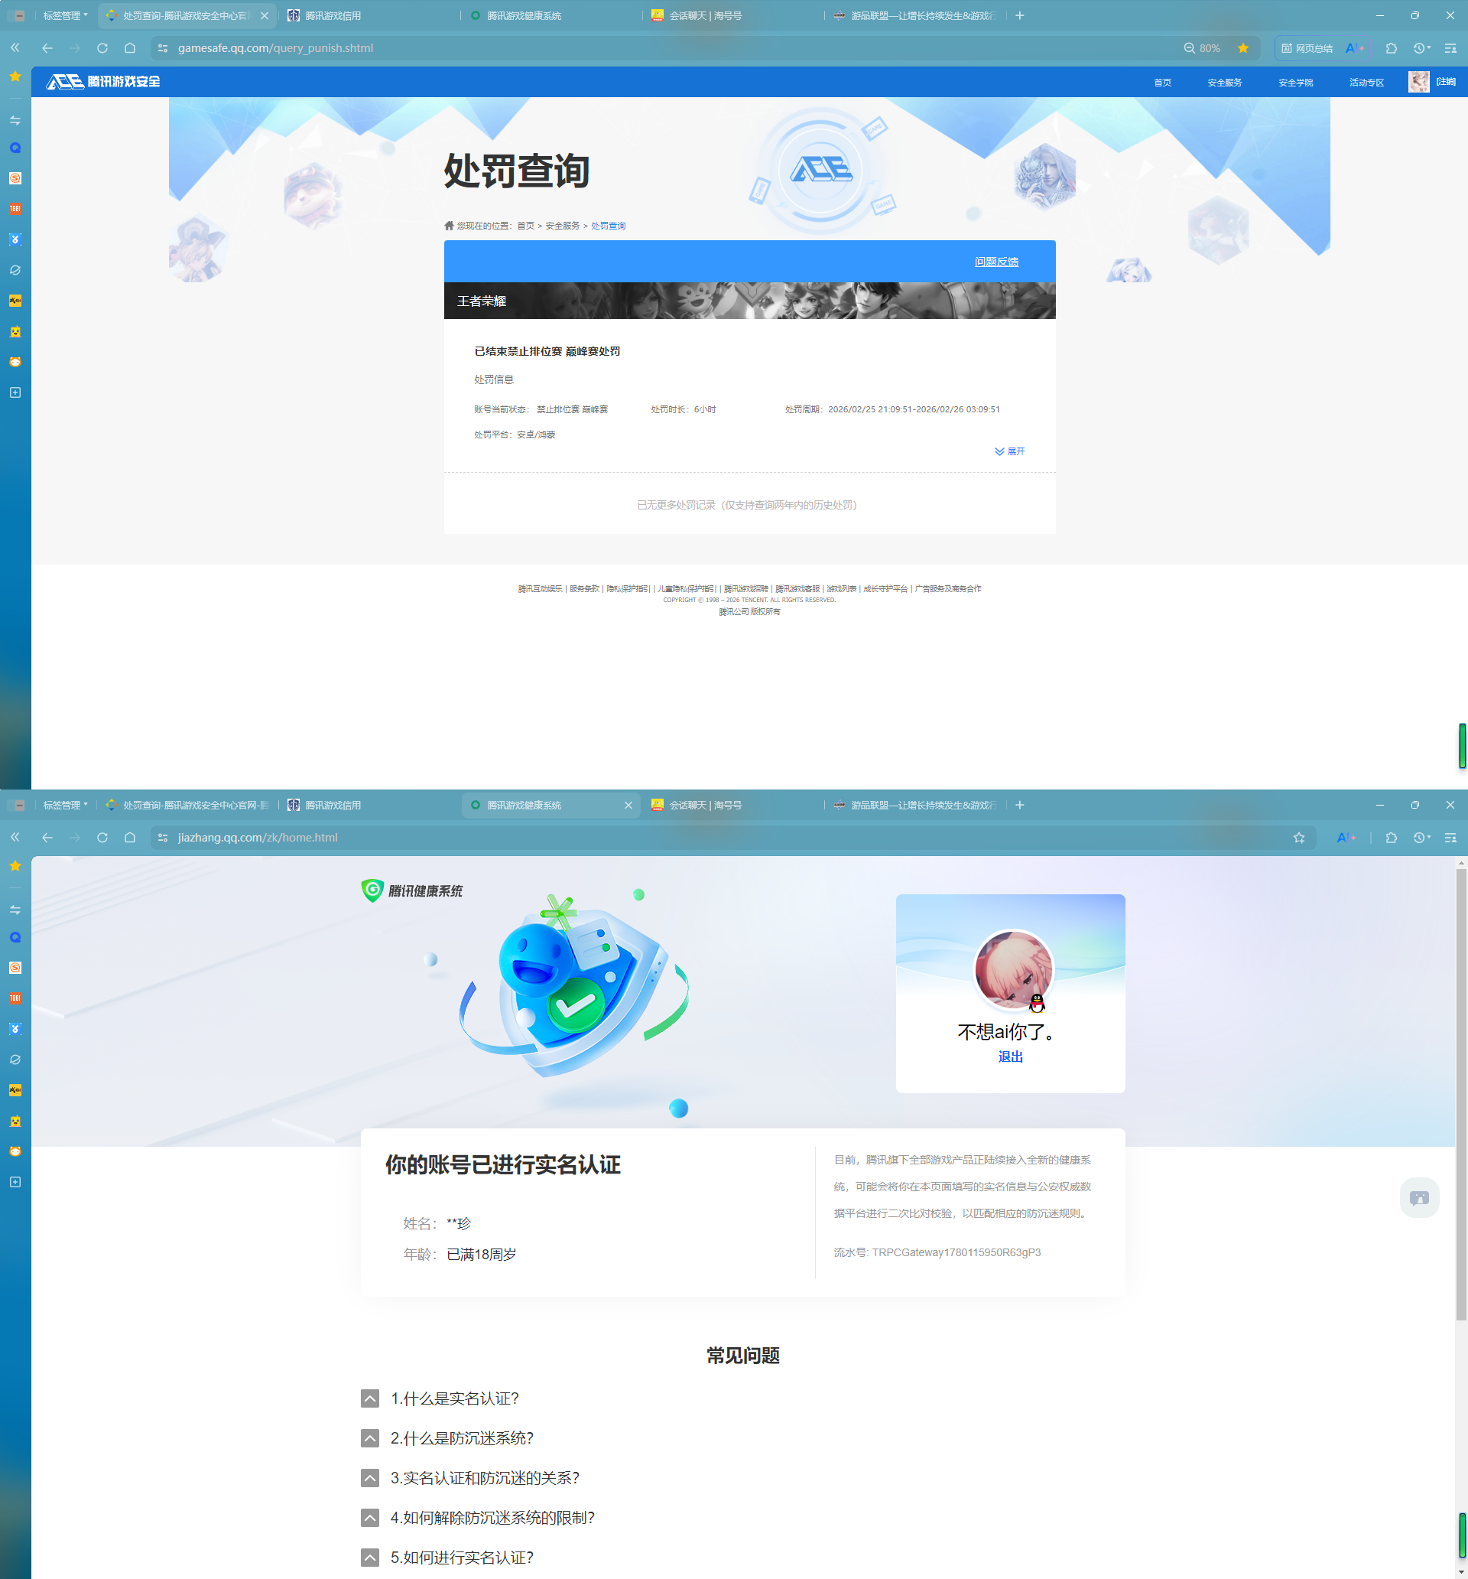The height and width of the screenshot is (1579, 1468).
Task: Collapse sidebar in the jiazhang window
Action: tap(15, 837)
